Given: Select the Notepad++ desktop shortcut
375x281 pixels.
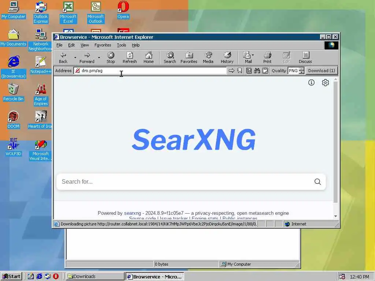Looking at the screenshot, I should (x=41, y=65).
